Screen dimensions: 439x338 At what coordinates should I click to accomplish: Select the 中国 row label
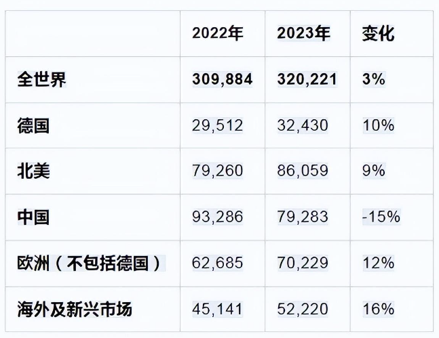tap(33, 217)
